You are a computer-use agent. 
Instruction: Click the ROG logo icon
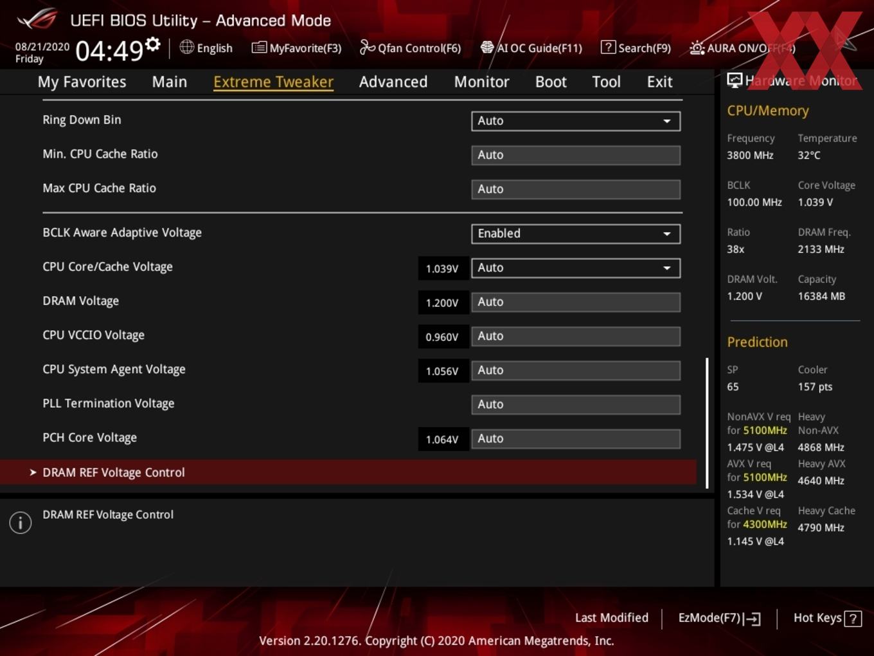click(37, 19)
